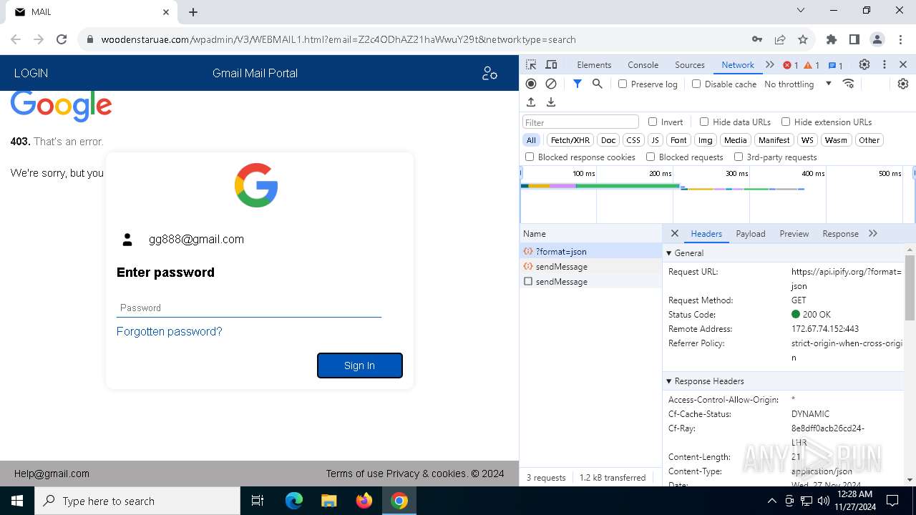This screenshot has height=515, width=916.
Task: Show more request detail tabs chevron
Action: click(x=873, y=233)
